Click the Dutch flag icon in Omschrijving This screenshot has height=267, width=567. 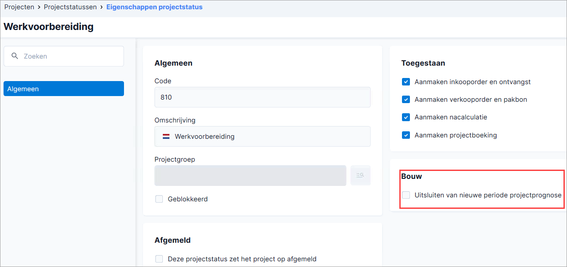(166, 137)
